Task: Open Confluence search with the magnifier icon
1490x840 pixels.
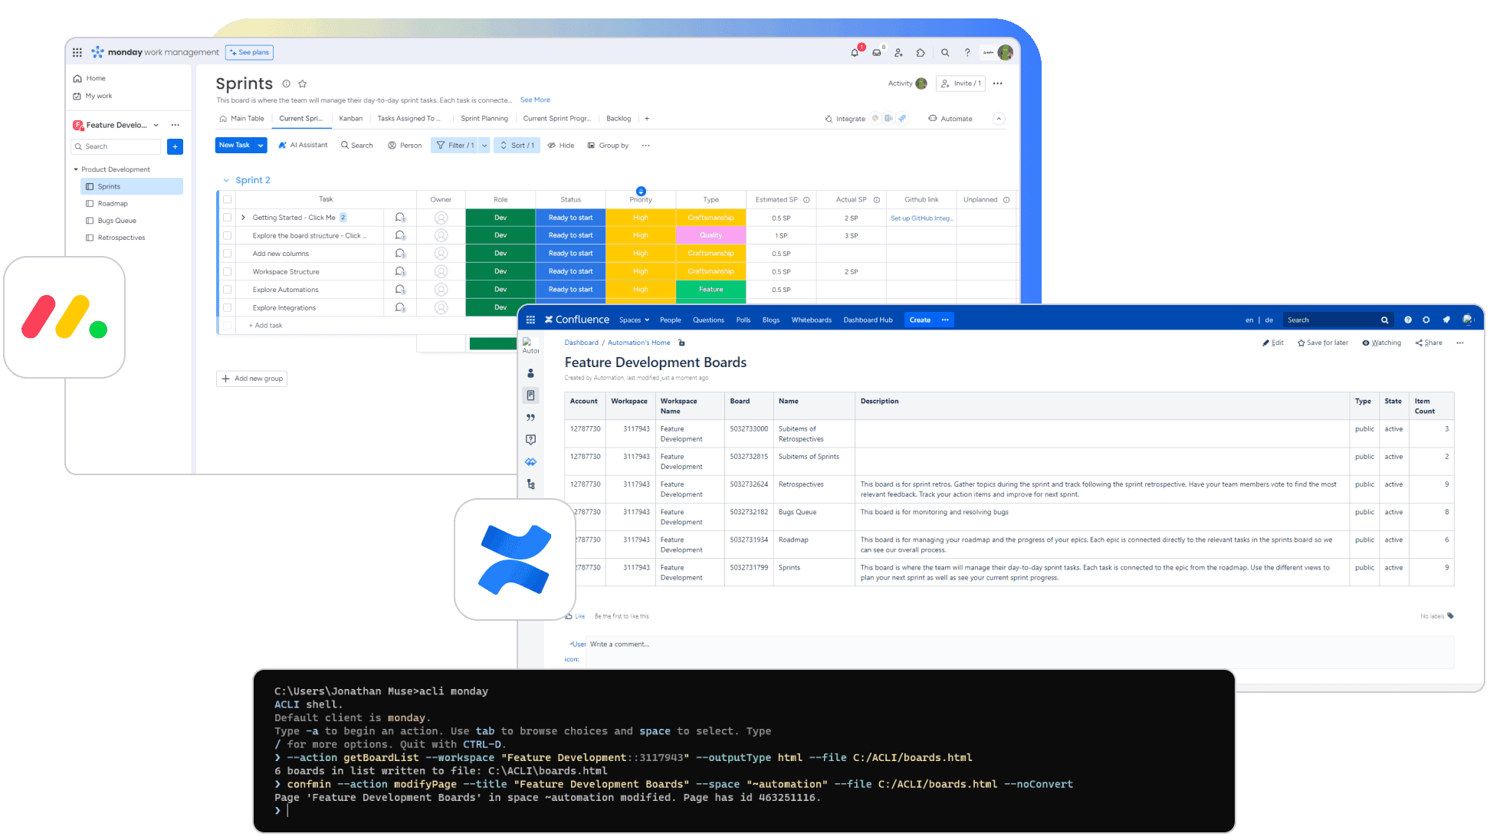Action: click(x=1384, y=320)
